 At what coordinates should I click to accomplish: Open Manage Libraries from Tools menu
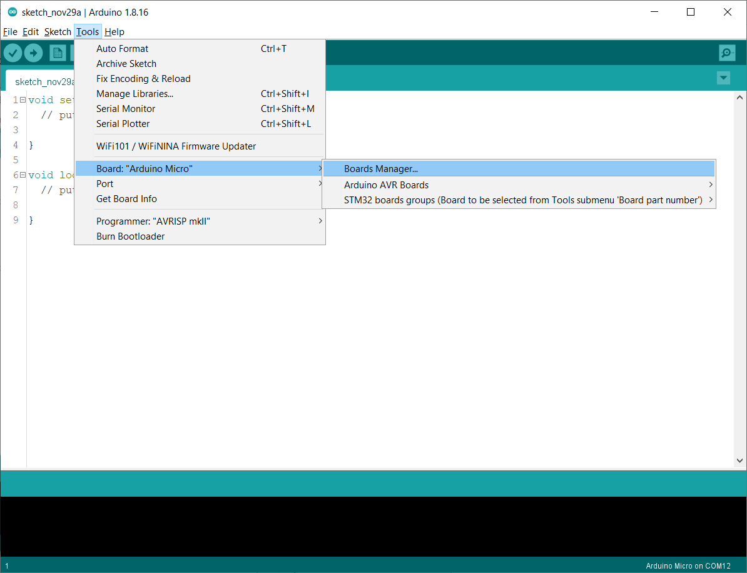[x=200, y=94]
